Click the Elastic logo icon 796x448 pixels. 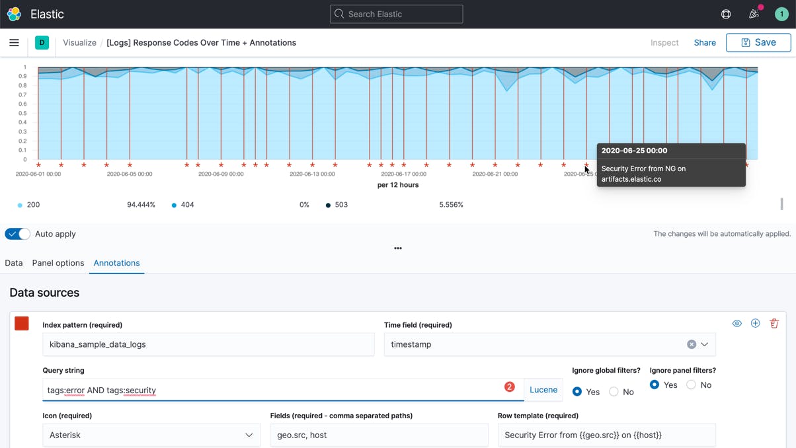click(14, 14)
